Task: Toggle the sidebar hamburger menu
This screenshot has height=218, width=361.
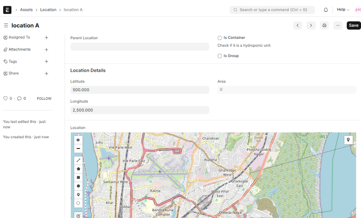Action: pos(6,25)
